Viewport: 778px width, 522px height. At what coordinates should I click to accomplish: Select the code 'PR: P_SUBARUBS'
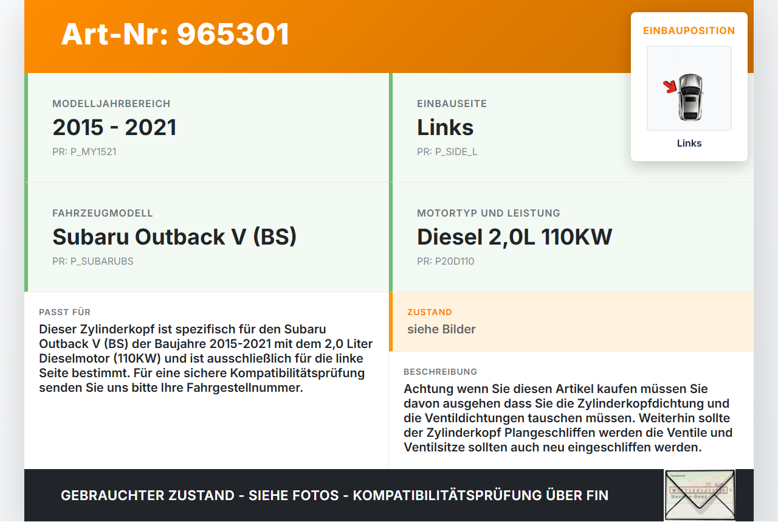pyautogui.click(x=92, y=261)
